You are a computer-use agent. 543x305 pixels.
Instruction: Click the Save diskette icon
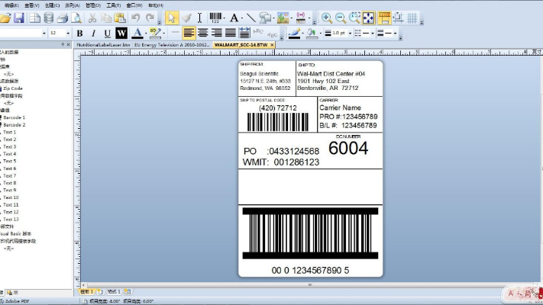[18, 18]
